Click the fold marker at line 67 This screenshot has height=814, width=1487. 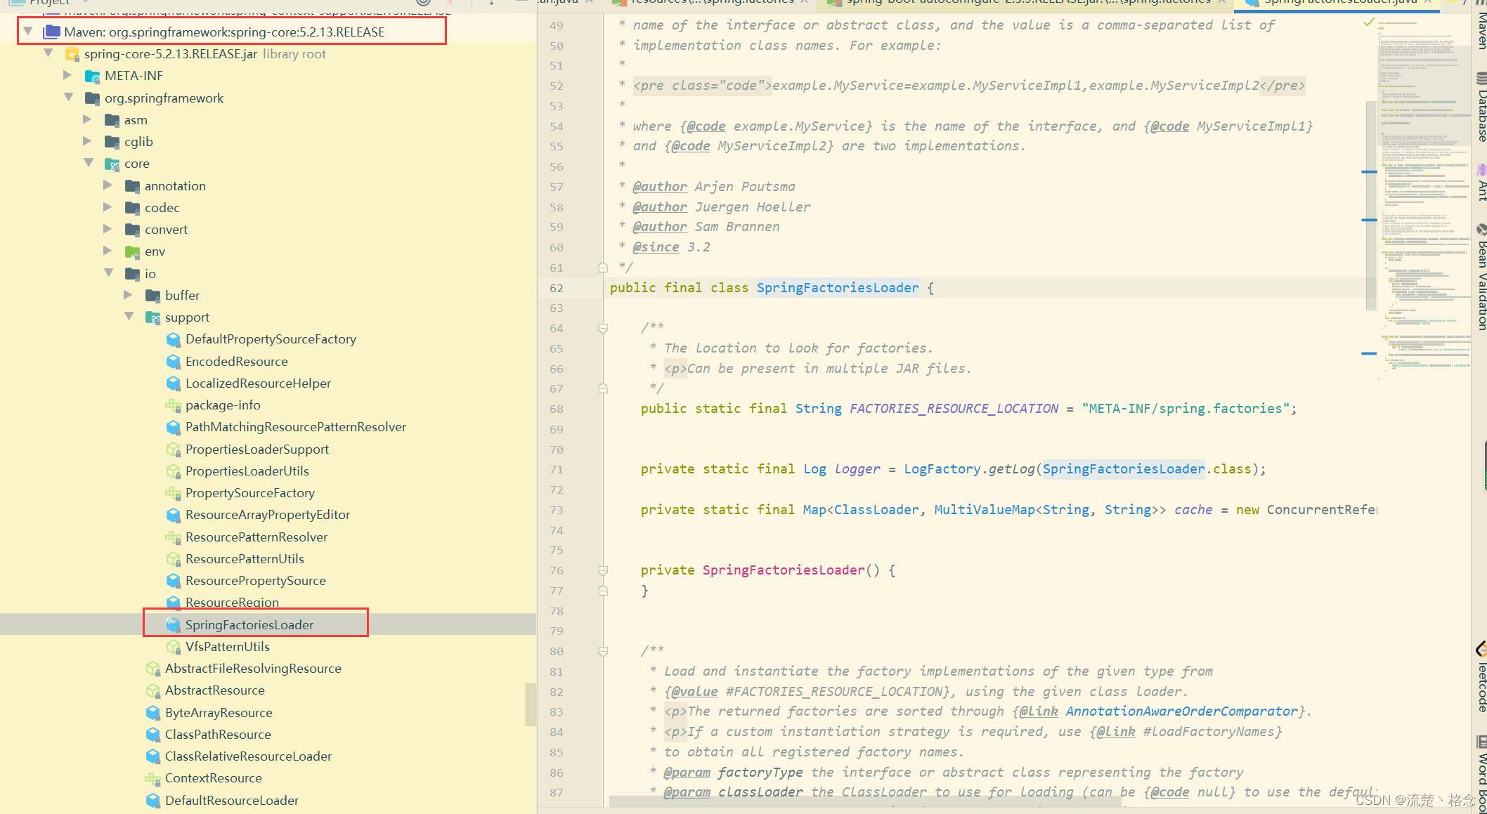pos(603,388)
